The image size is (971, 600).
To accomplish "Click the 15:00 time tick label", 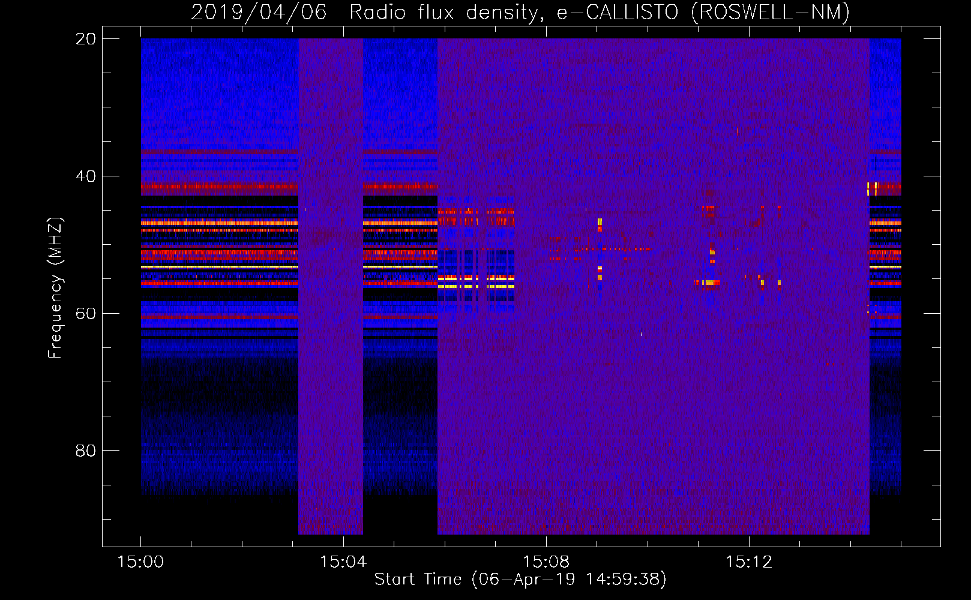I will click(140, 562).
